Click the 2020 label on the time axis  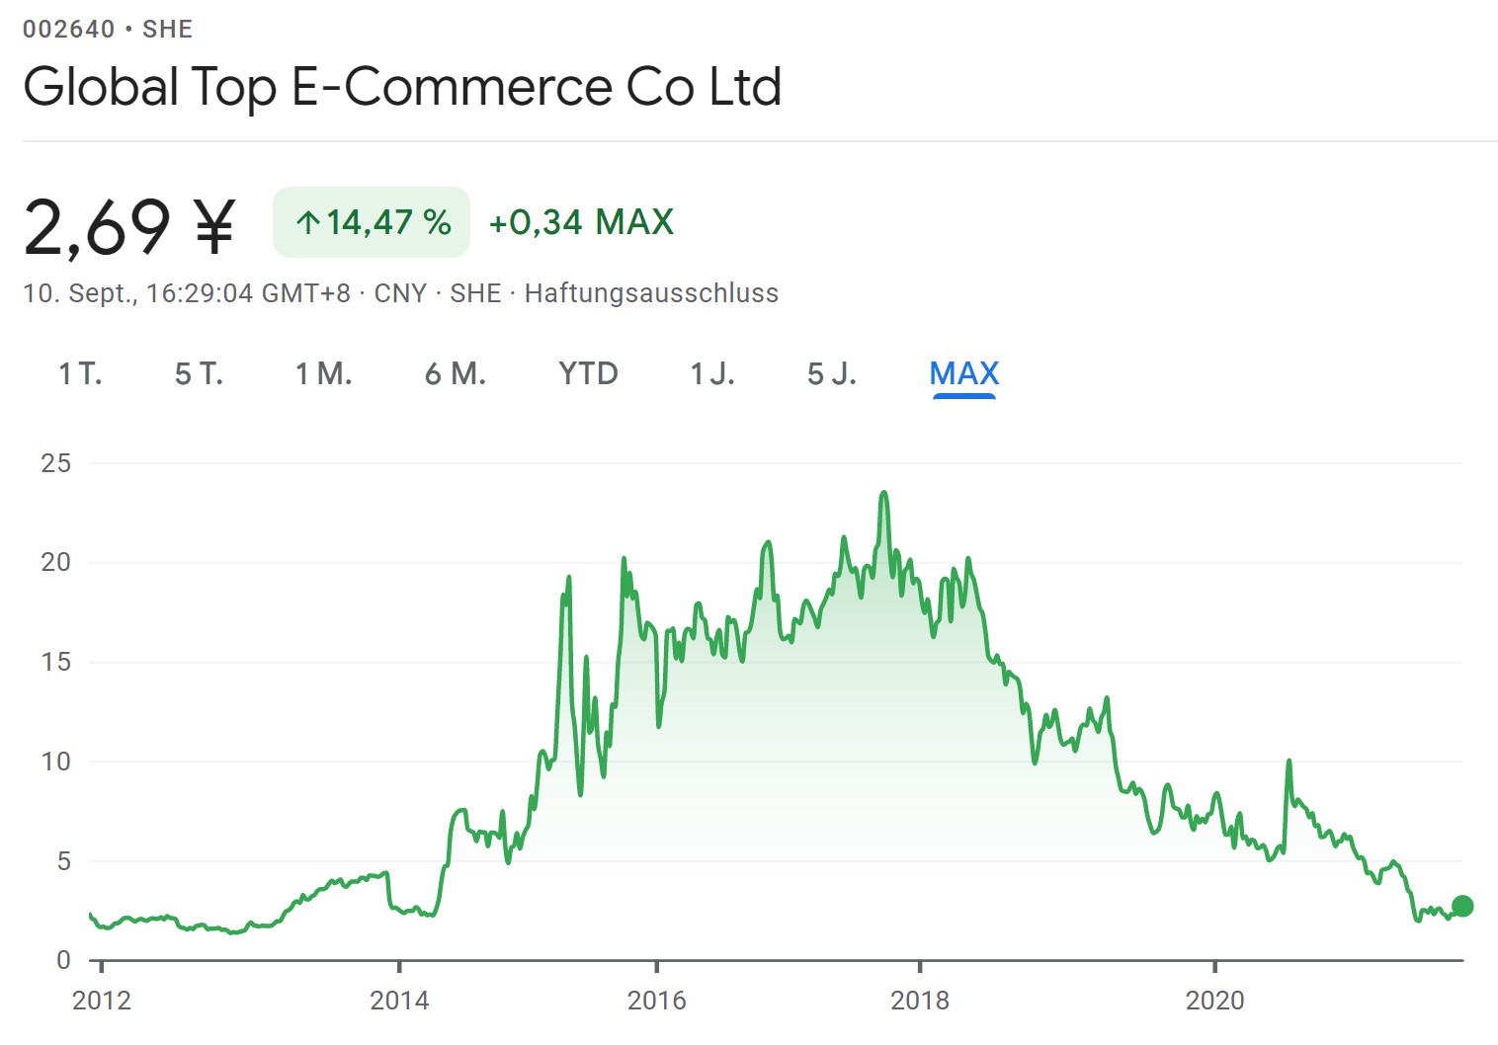(x=1214, y=1001)
